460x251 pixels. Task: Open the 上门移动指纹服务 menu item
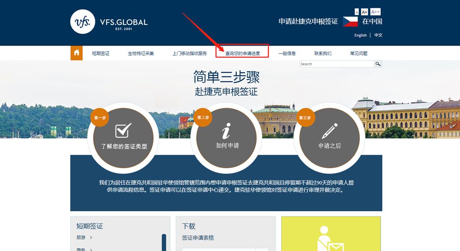coord(189,53)
